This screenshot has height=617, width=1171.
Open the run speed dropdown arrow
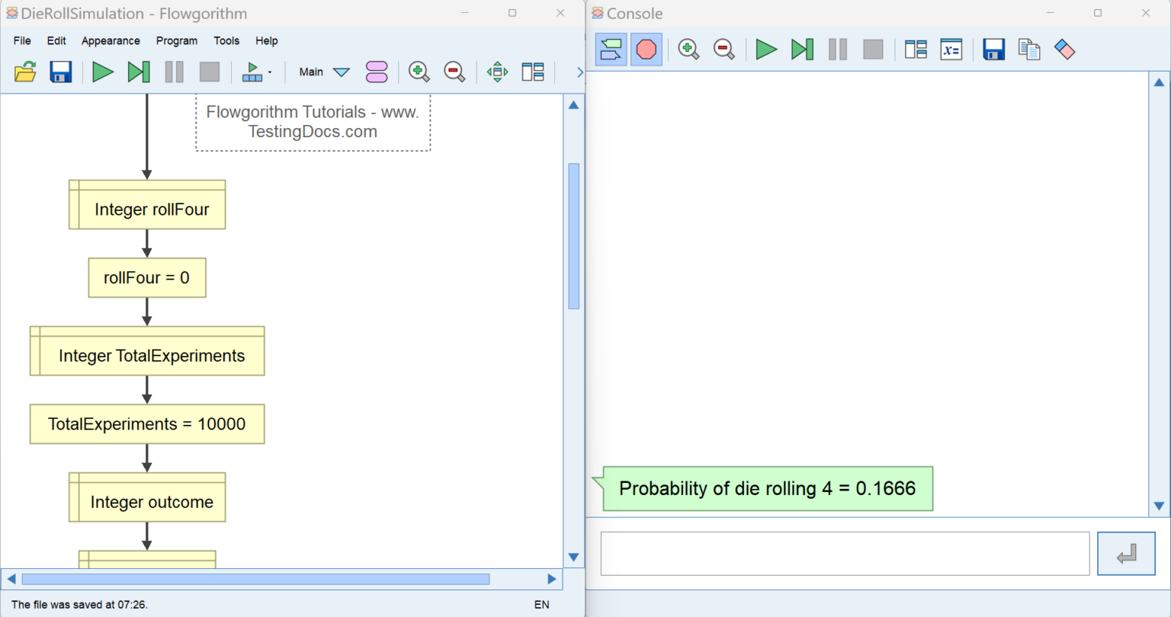click(270, 72)
